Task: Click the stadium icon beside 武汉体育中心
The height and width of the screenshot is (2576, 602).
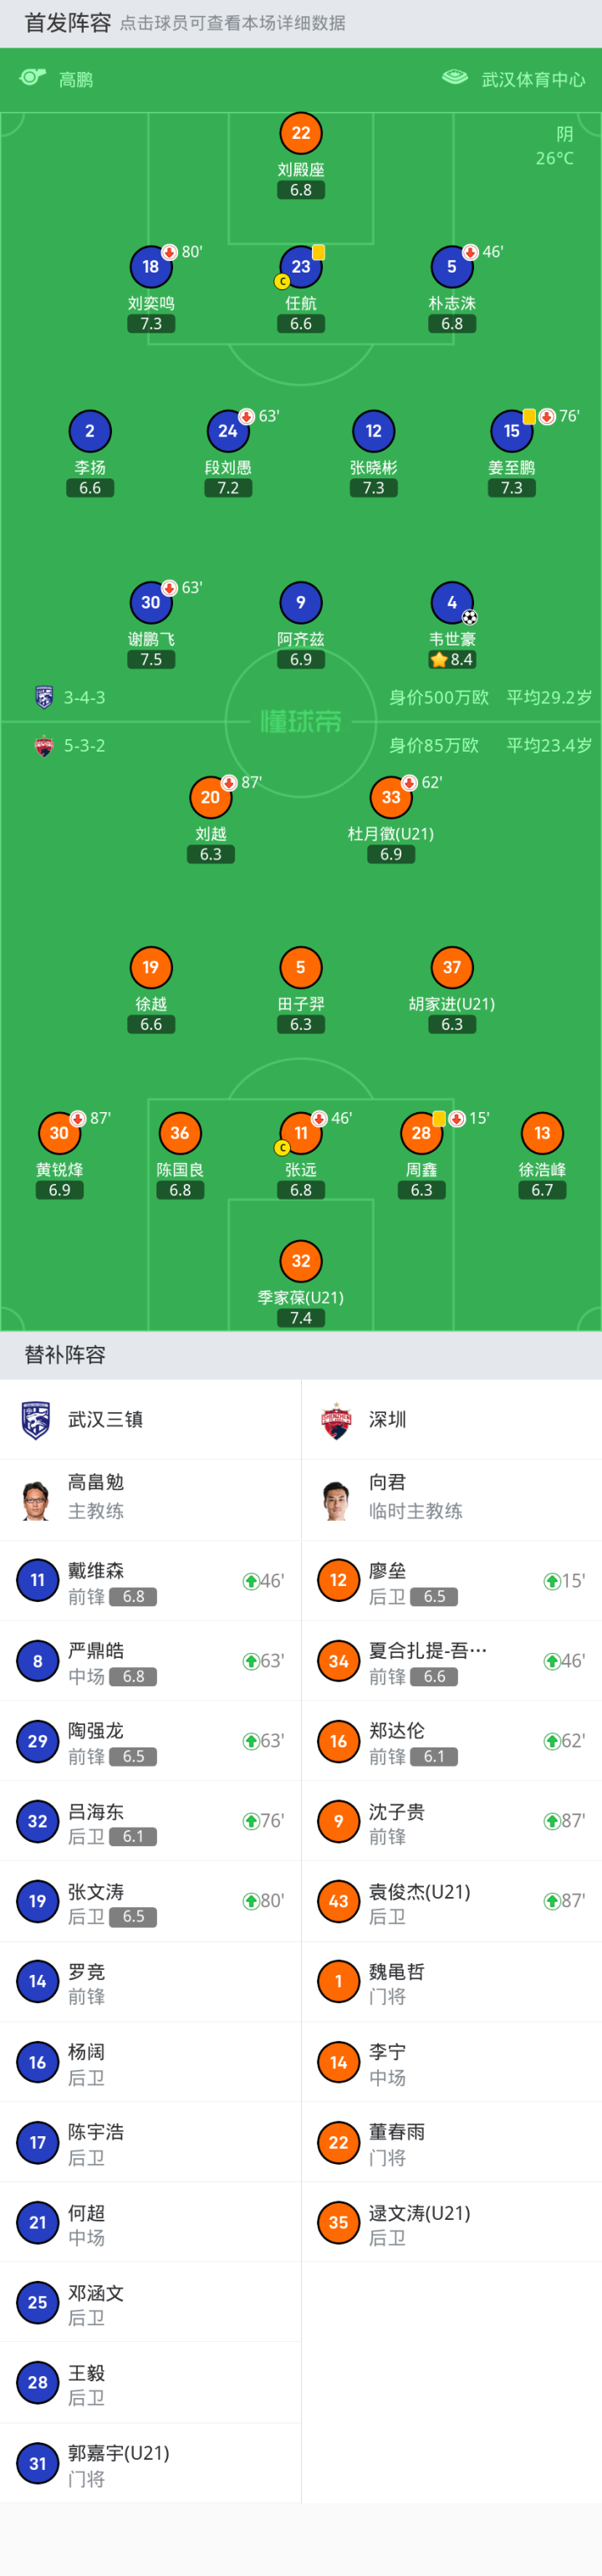Action: (455, 78)
